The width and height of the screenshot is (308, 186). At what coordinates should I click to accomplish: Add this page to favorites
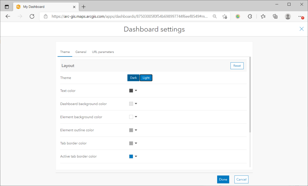click(225, 17)
